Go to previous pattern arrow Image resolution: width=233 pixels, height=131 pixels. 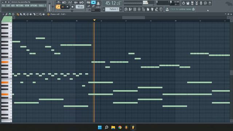104,9
